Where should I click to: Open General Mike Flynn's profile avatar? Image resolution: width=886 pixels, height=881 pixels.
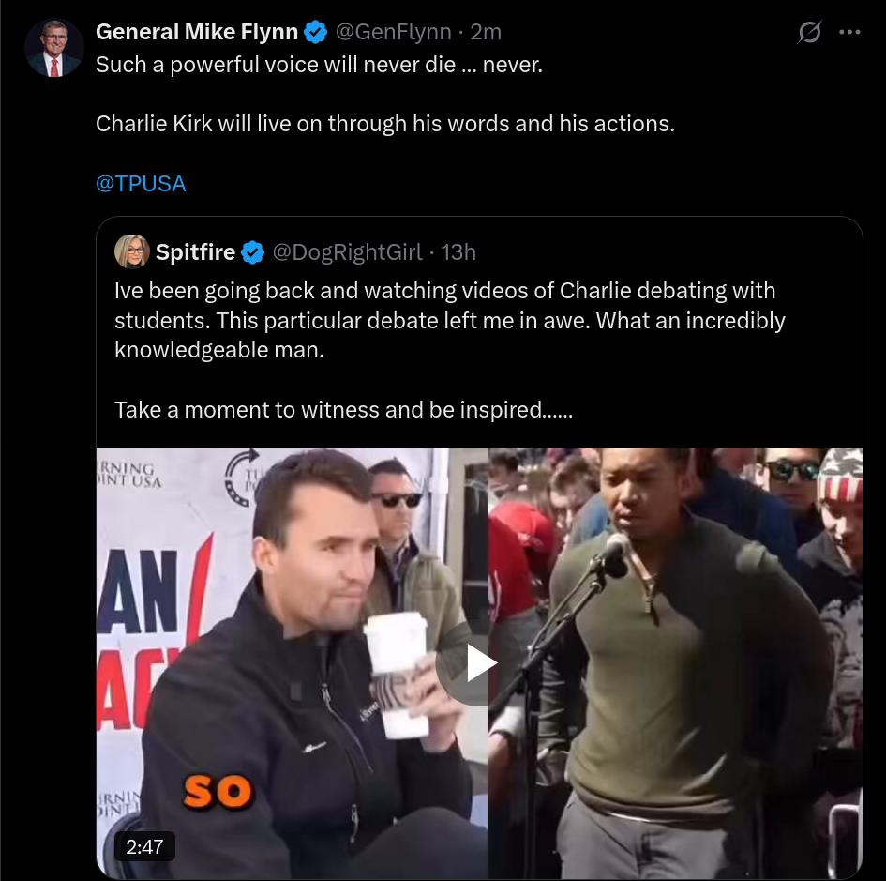click(54, 48)
